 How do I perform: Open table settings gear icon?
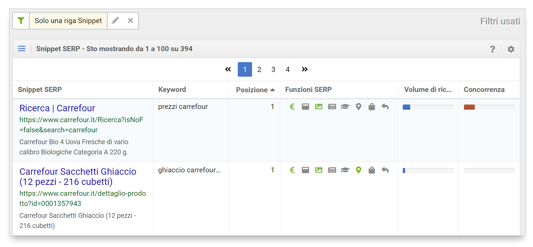click(x=511, y=49)
